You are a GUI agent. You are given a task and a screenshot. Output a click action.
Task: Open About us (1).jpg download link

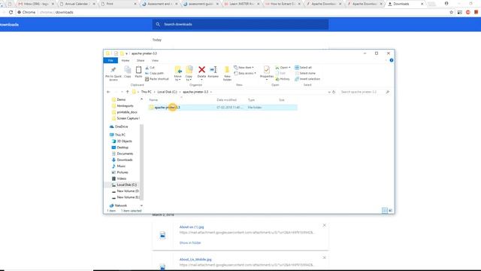pos(192,227)
